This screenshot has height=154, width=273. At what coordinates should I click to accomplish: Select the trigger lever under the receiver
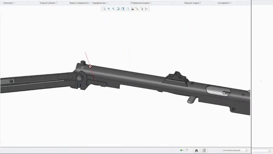pyautogui.click(x=192, y=100)
